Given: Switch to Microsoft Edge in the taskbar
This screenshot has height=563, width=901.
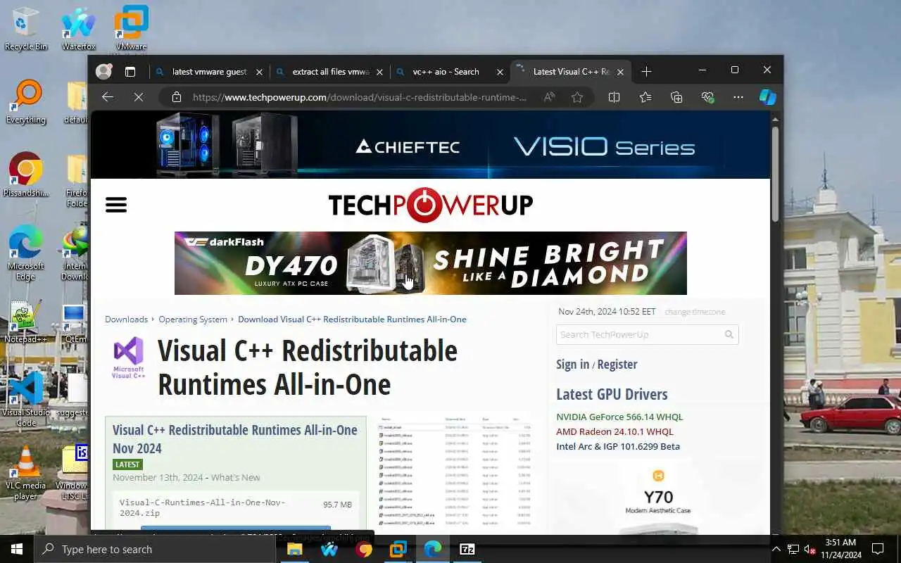Looking at the screenshot, I should (x=433, y=549).
